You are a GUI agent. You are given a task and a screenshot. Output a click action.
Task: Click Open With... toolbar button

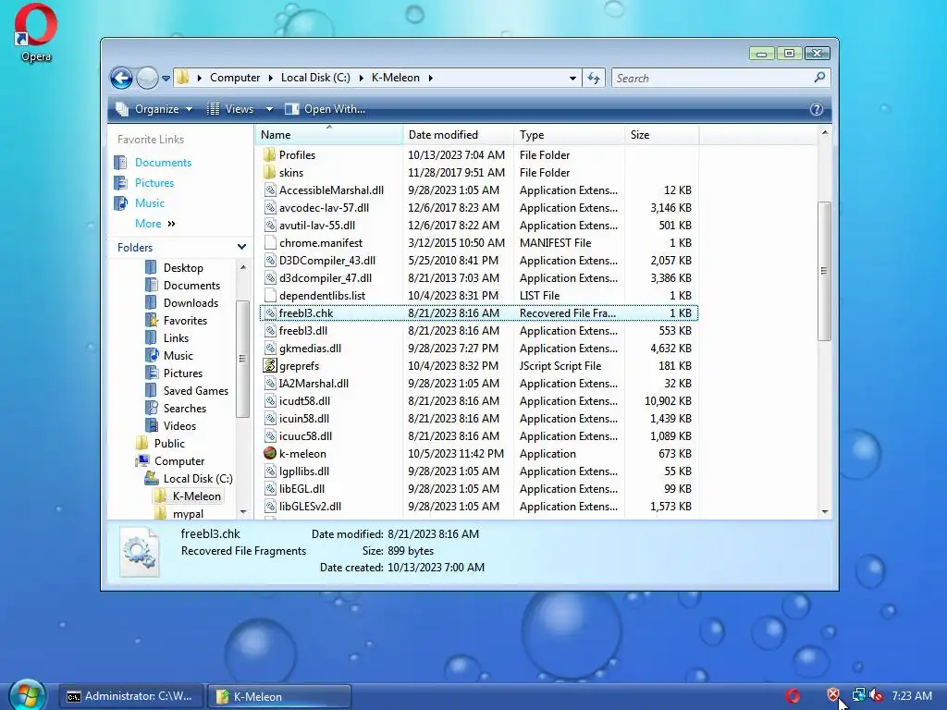tap(325, 109)
